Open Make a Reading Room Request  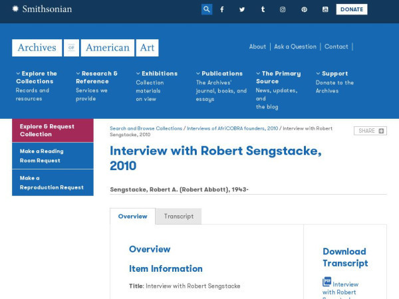click(53, 156)
